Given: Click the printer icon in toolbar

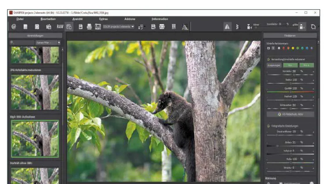Looking at the screenshot, I should click(89, 27).
